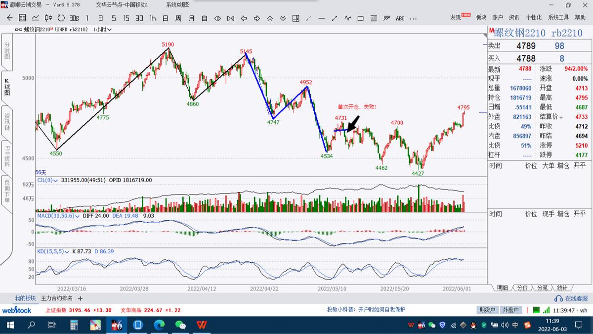Open the quote list icon in the toolbar
The width and height of the screenshot is (593, 334).
[x=23, y=18]
